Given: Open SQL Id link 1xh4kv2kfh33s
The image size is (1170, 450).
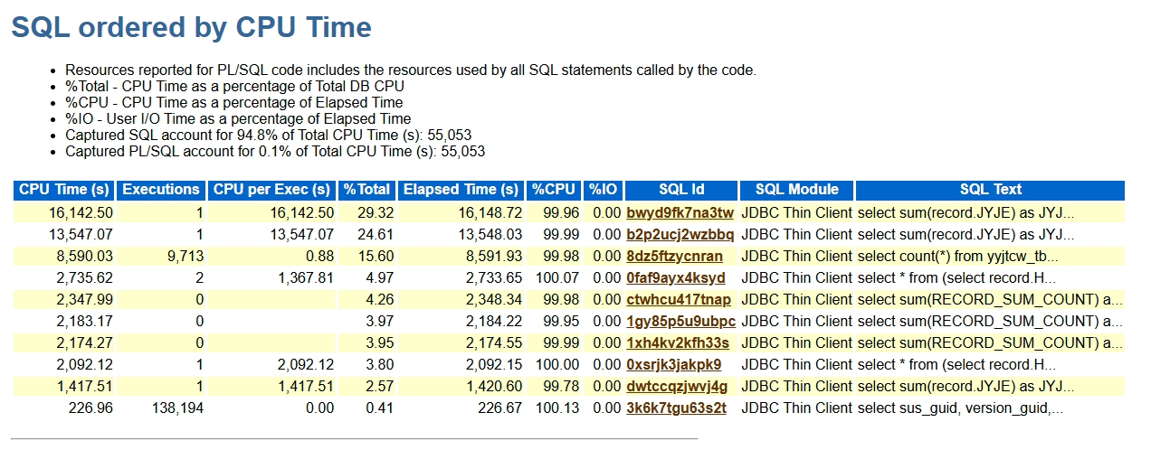Looking at the screenshot, I should click(677, 343).
